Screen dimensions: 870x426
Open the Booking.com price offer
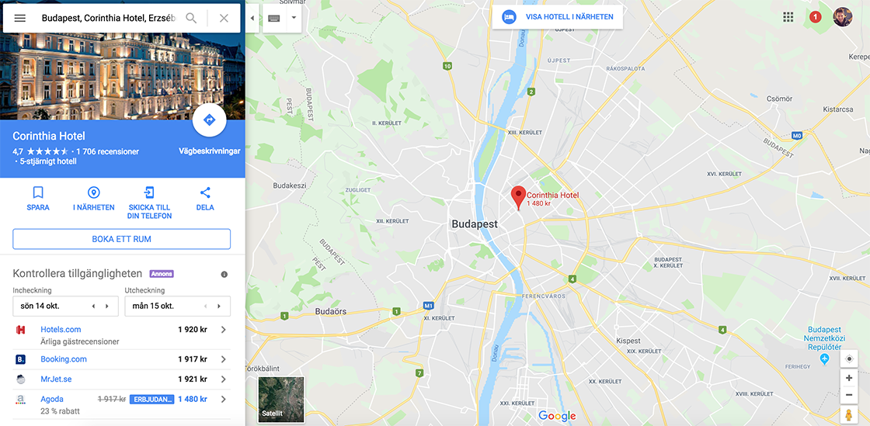click(121, 359)
